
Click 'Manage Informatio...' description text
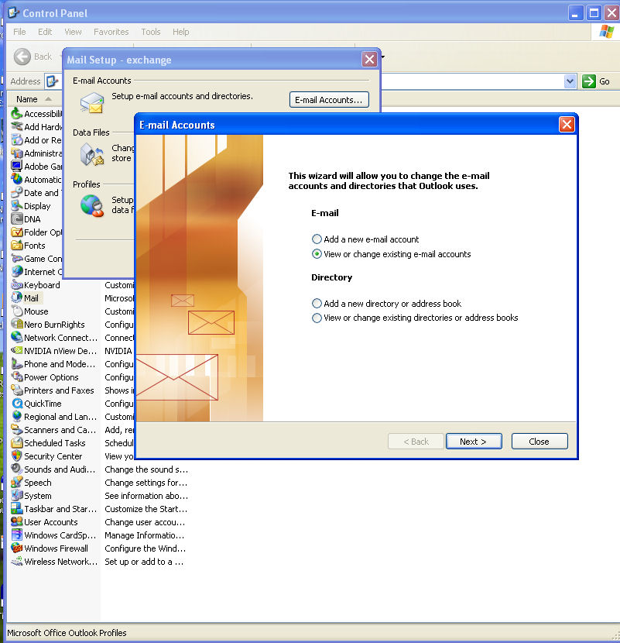point(145,535)
